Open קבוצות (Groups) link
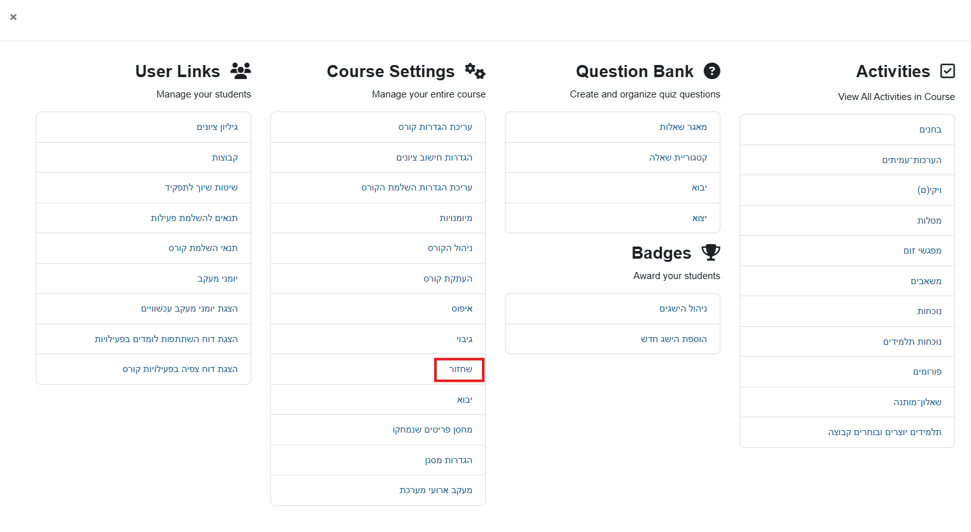The image size is (971, 532). point(224,157)
